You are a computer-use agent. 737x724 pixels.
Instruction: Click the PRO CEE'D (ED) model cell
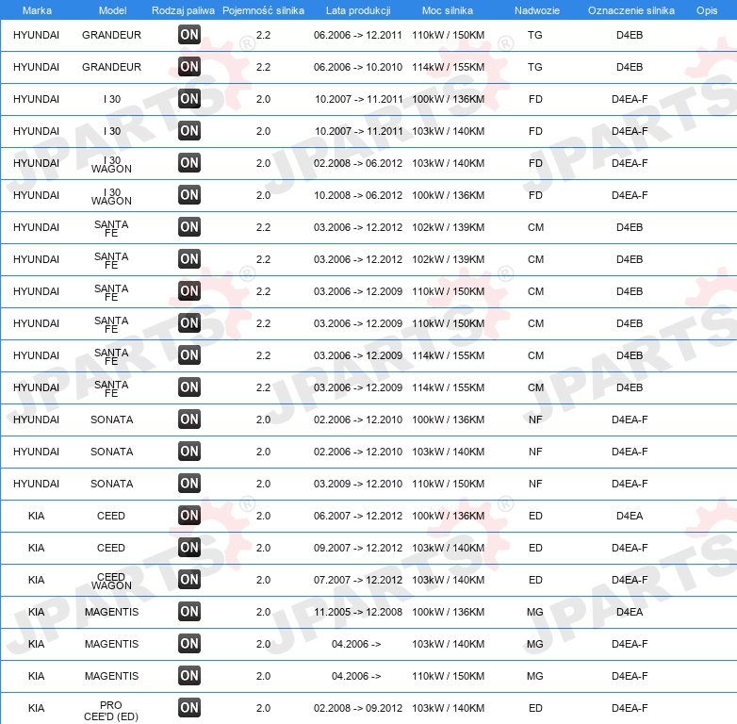pos(111,711)
